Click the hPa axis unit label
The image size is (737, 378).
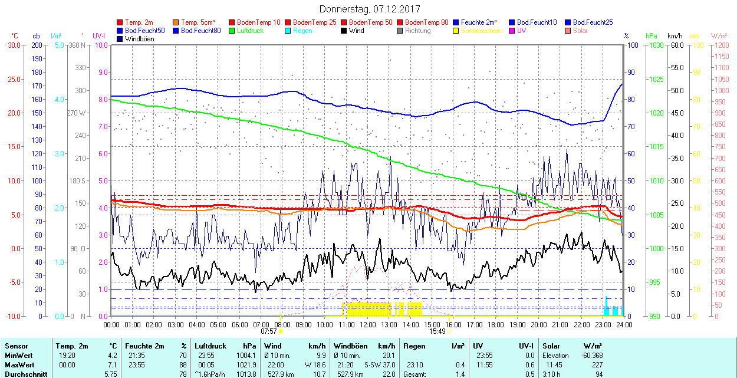coord(652,36)
